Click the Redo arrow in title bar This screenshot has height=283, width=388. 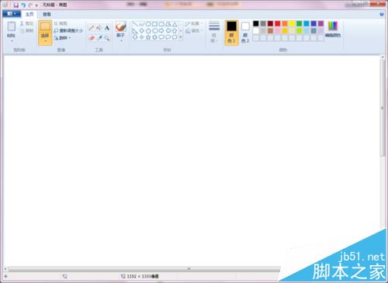30,5
